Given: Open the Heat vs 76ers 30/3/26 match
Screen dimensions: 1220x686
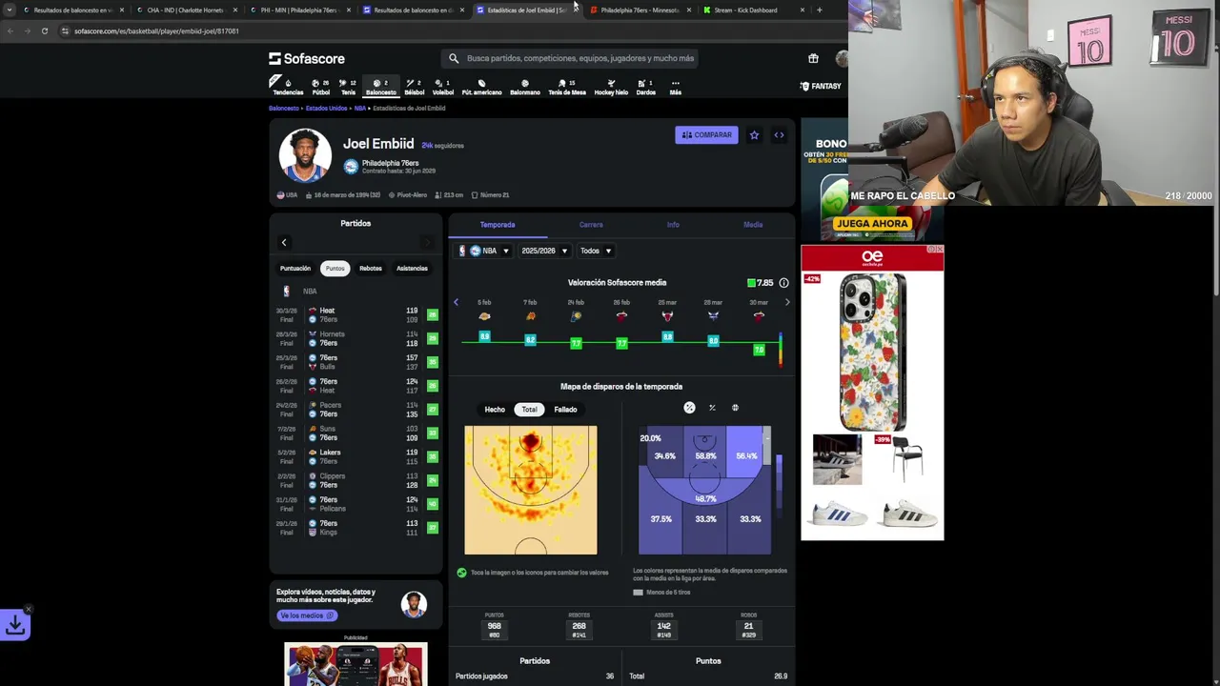Looking at the screenshot, I should 356,315.
